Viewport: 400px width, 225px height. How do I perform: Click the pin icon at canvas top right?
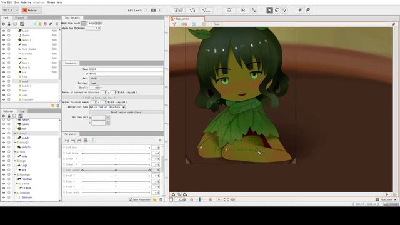coord(394,24)
